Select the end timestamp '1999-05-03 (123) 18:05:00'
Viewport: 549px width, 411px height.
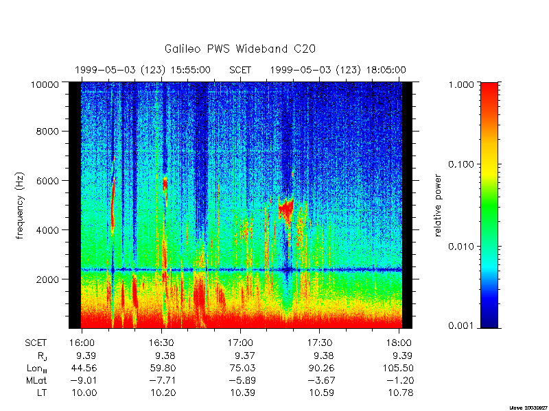click(x=338, y=70)
